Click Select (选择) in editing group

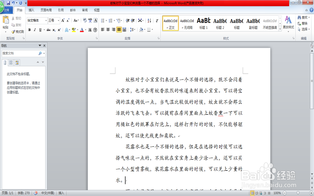pyautogui.click(x=303, y=29)
